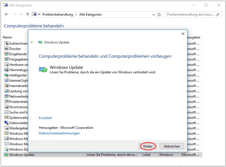Click the Windows Update icon in dialog header
226x167 pixels.
[40, 42]
